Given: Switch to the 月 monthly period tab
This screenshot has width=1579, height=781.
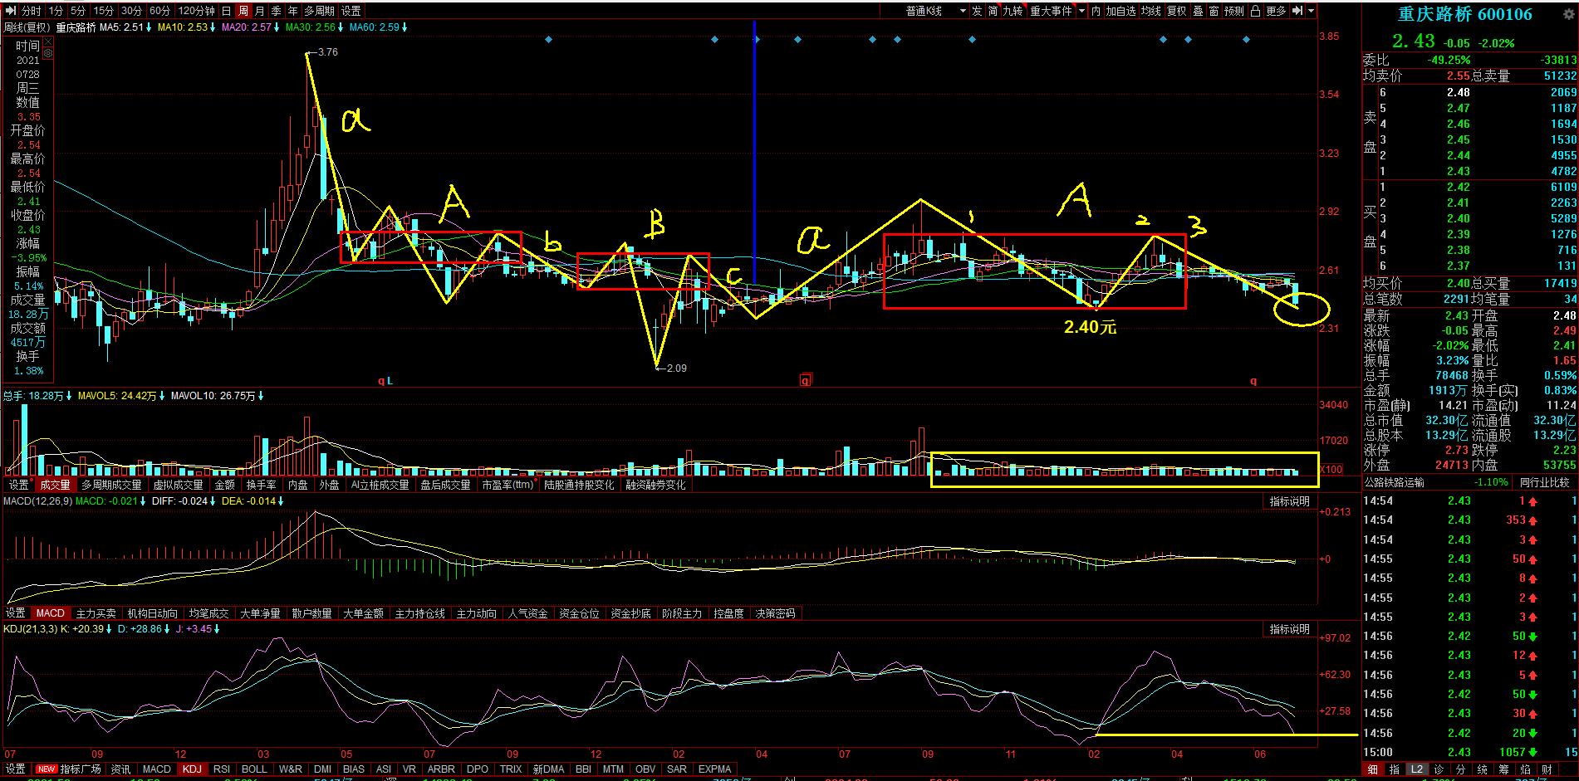Looking at the screenshot, I should pyautogui.click(x=260, y=11).
